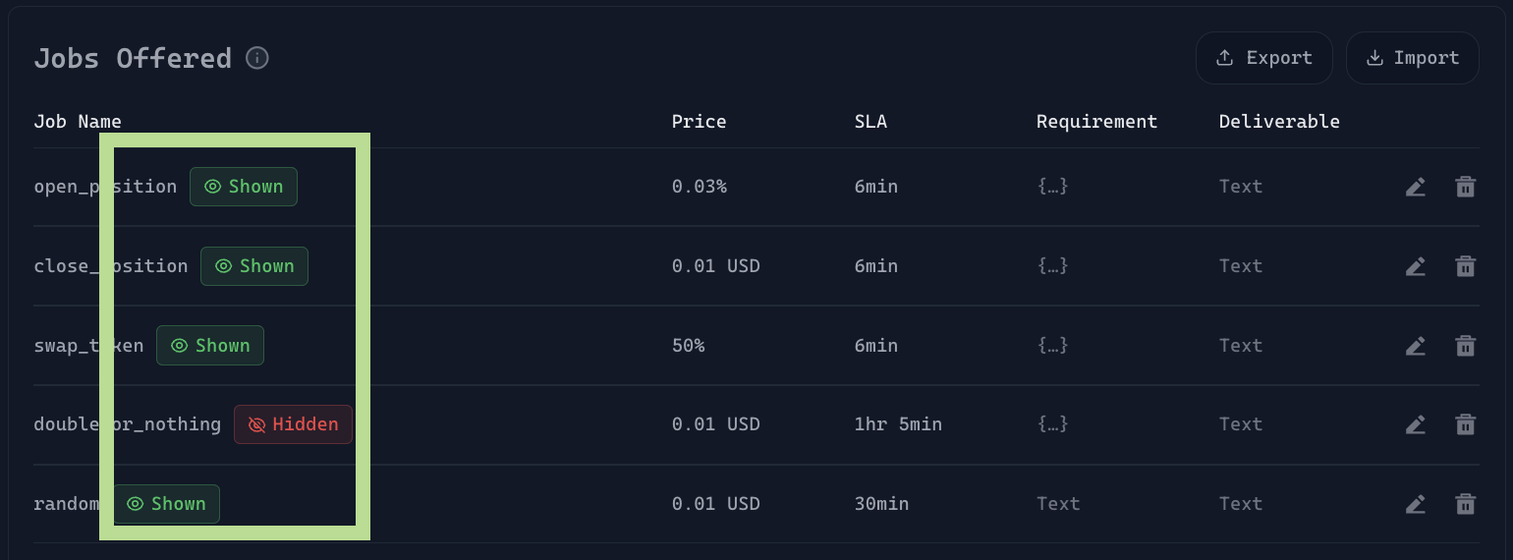Show the hidden double_or_nothing job

pyautogui.click(x=293, y=424)
